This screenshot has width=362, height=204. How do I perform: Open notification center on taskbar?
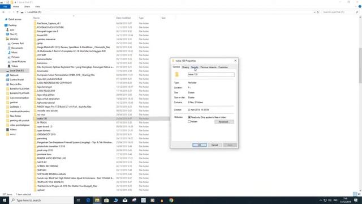tap(356, 200)
